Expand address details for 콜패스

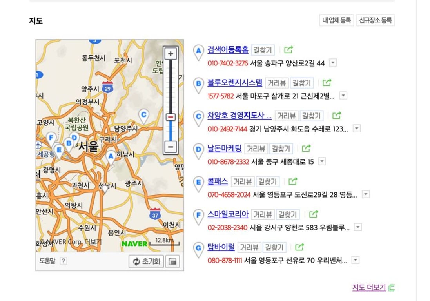[366, 194]
